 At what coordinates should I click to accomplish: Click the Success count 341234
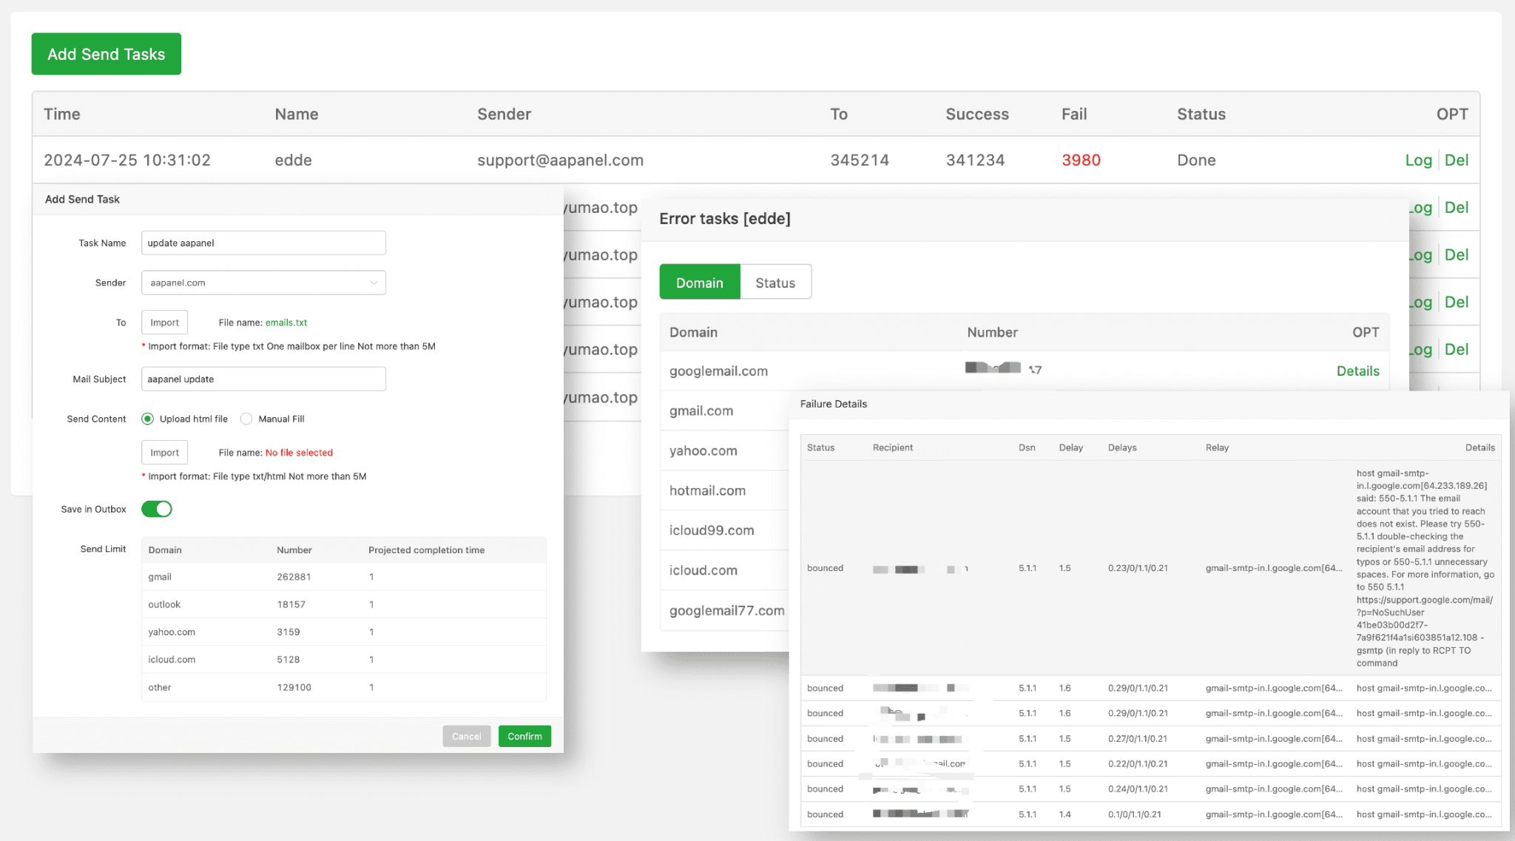[x=975, y=160]
